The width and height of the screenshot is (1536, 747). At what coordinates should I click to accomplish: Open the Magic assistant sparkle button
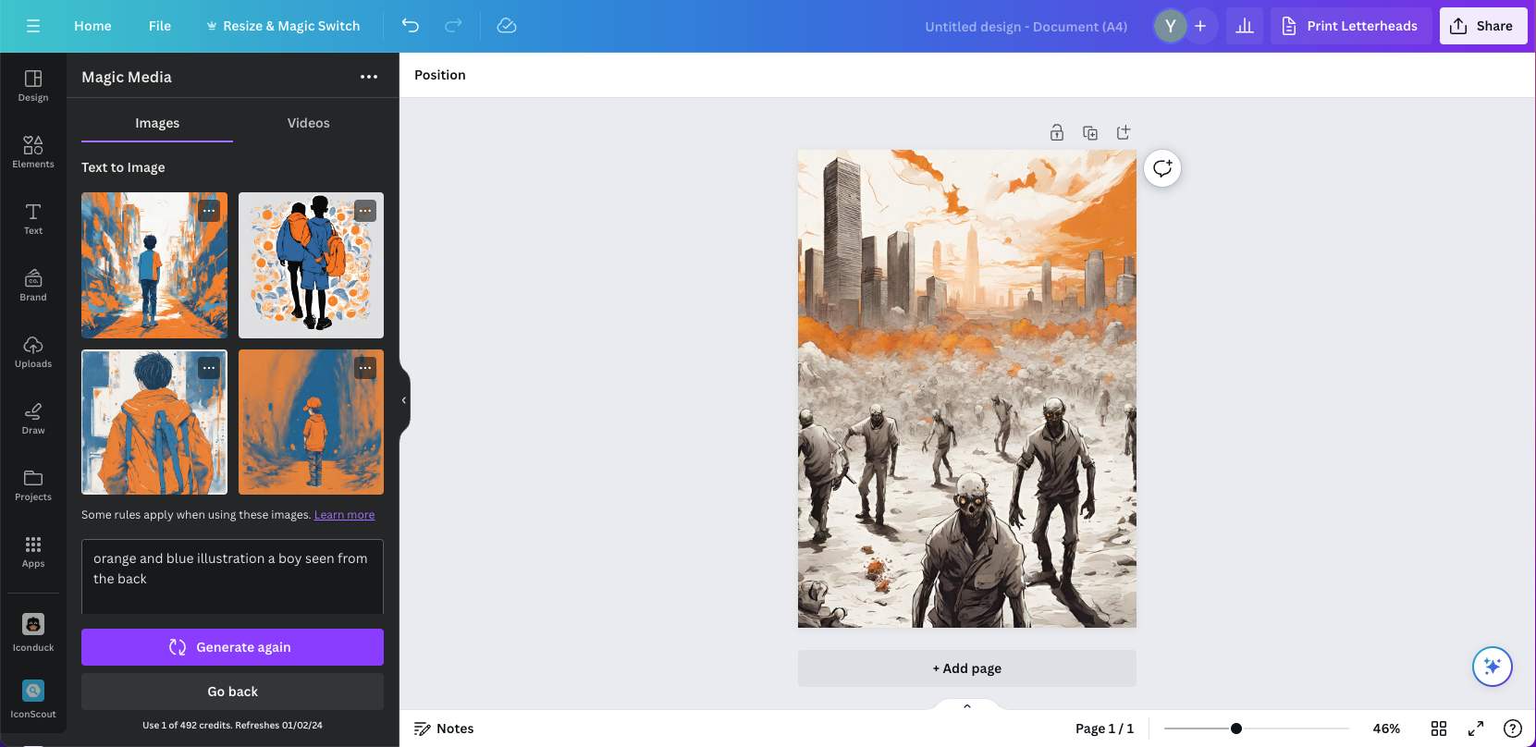click(1493, 667)
